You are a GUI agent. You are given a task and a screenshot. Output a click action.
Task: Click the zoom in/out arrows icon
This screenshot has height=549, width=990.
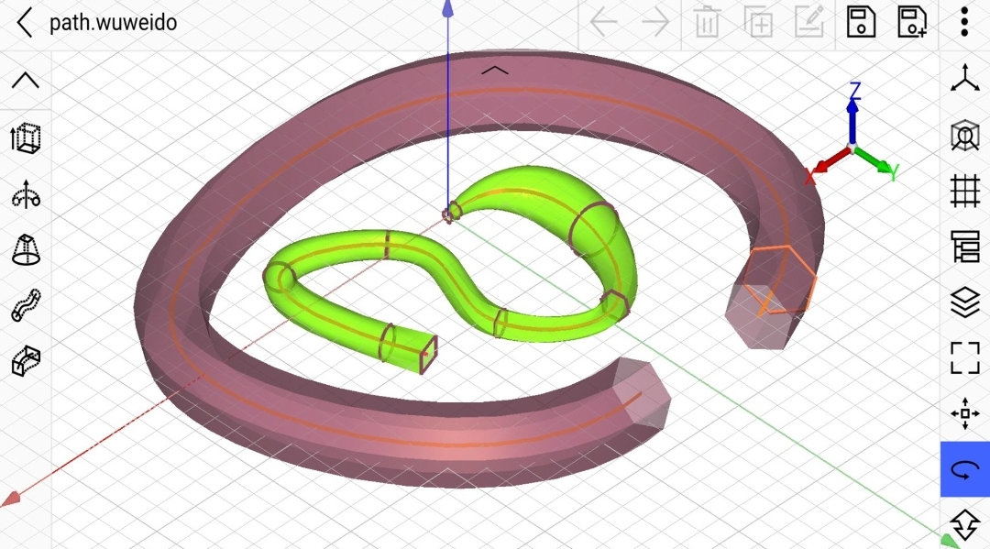[x=964, y=525]
